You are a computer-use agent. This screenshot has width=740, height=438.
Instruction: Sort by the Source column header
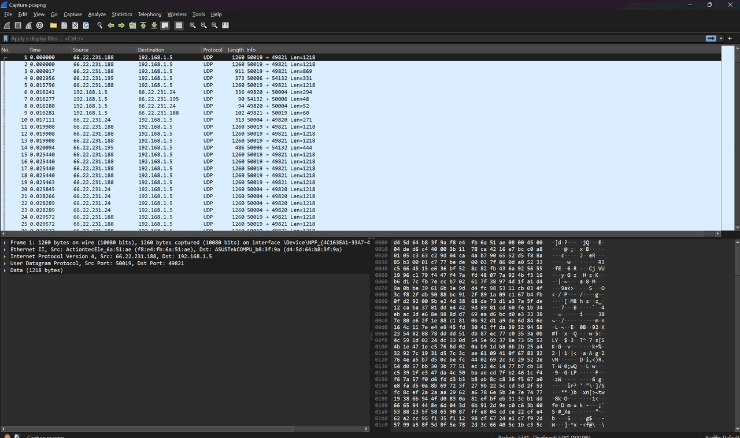[x=104, y=50]
